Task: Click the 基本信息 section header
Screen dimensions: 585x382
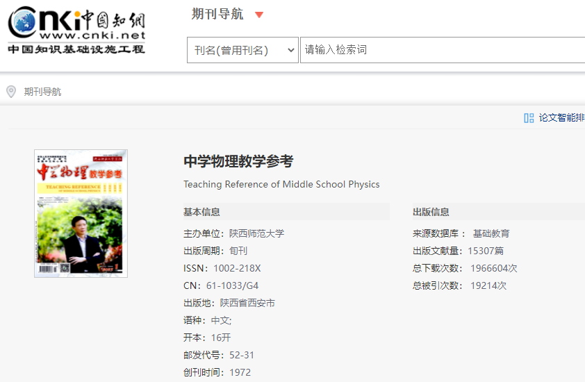Action: tap(201, 212)
